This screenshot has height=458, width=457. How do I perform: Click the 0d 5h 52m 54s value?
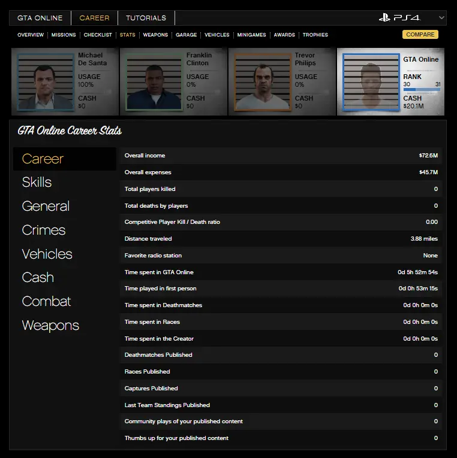pos(417,272)
